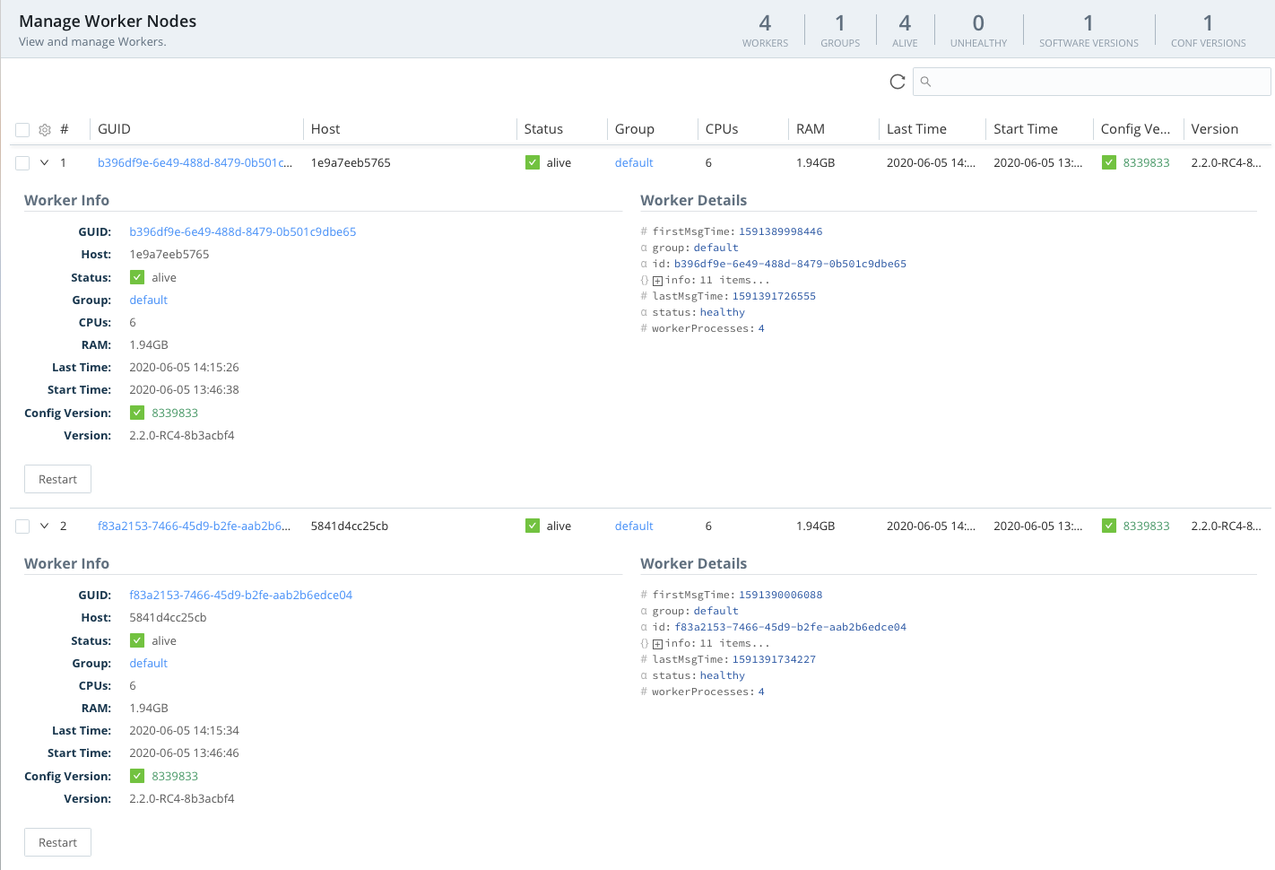The height and width of the screenshot is (870, 1275).
Task: Expand the info plus icon in first Worker Details
Action: tap(657, 281)
